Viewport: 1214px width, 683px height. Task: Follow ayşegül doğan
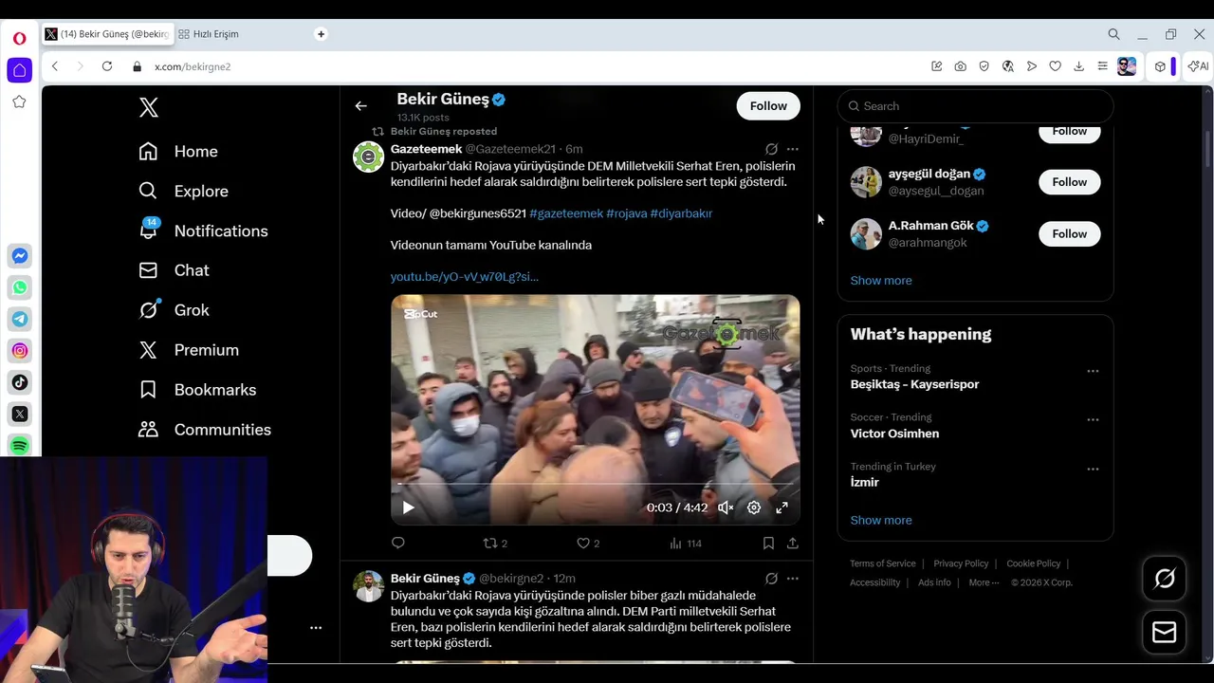[1069, 182]
